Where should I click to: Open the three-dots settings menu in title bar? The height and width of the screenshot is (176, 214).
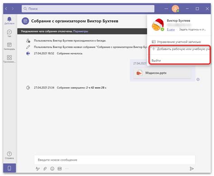tap(166, 9)
